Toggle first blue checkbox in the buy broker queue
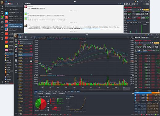Image resolution: width=160 pixels, height=116 pixels. coord(135,94)
